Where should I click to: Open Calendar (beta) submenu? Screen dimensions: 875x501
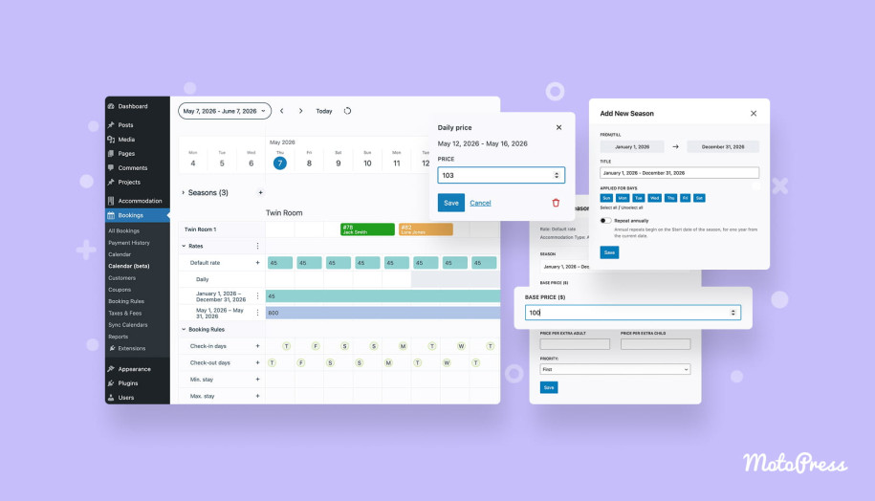pyautogui.click(x=129, y=266)
